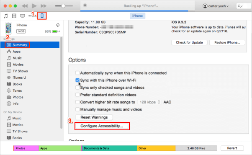Click the Revert button
The image size is (252, 155).
232,148
